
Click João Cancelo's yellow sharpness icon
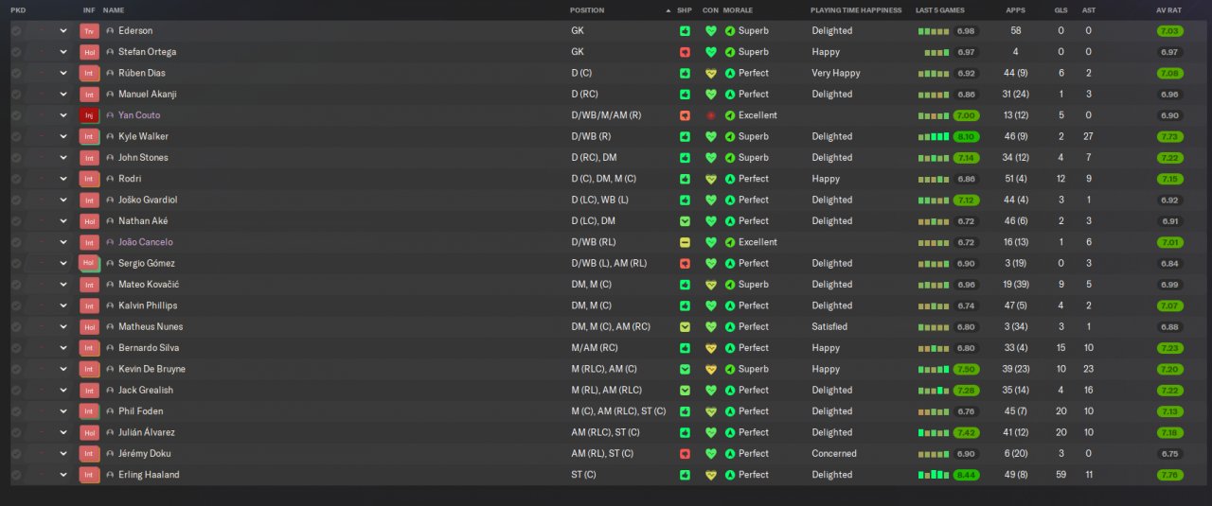tap(685, 242)
